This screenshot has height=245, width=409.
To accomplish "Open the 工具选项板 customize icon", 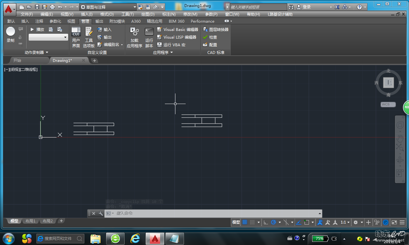I will point(89,37).
